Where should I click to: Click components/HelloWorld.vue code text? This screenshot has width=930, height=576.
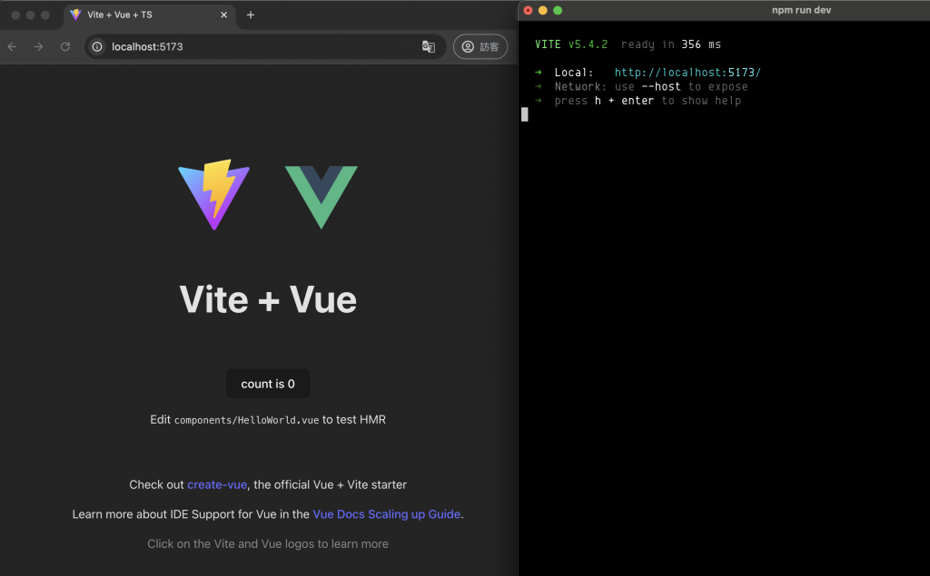click(x=246, y=420)
